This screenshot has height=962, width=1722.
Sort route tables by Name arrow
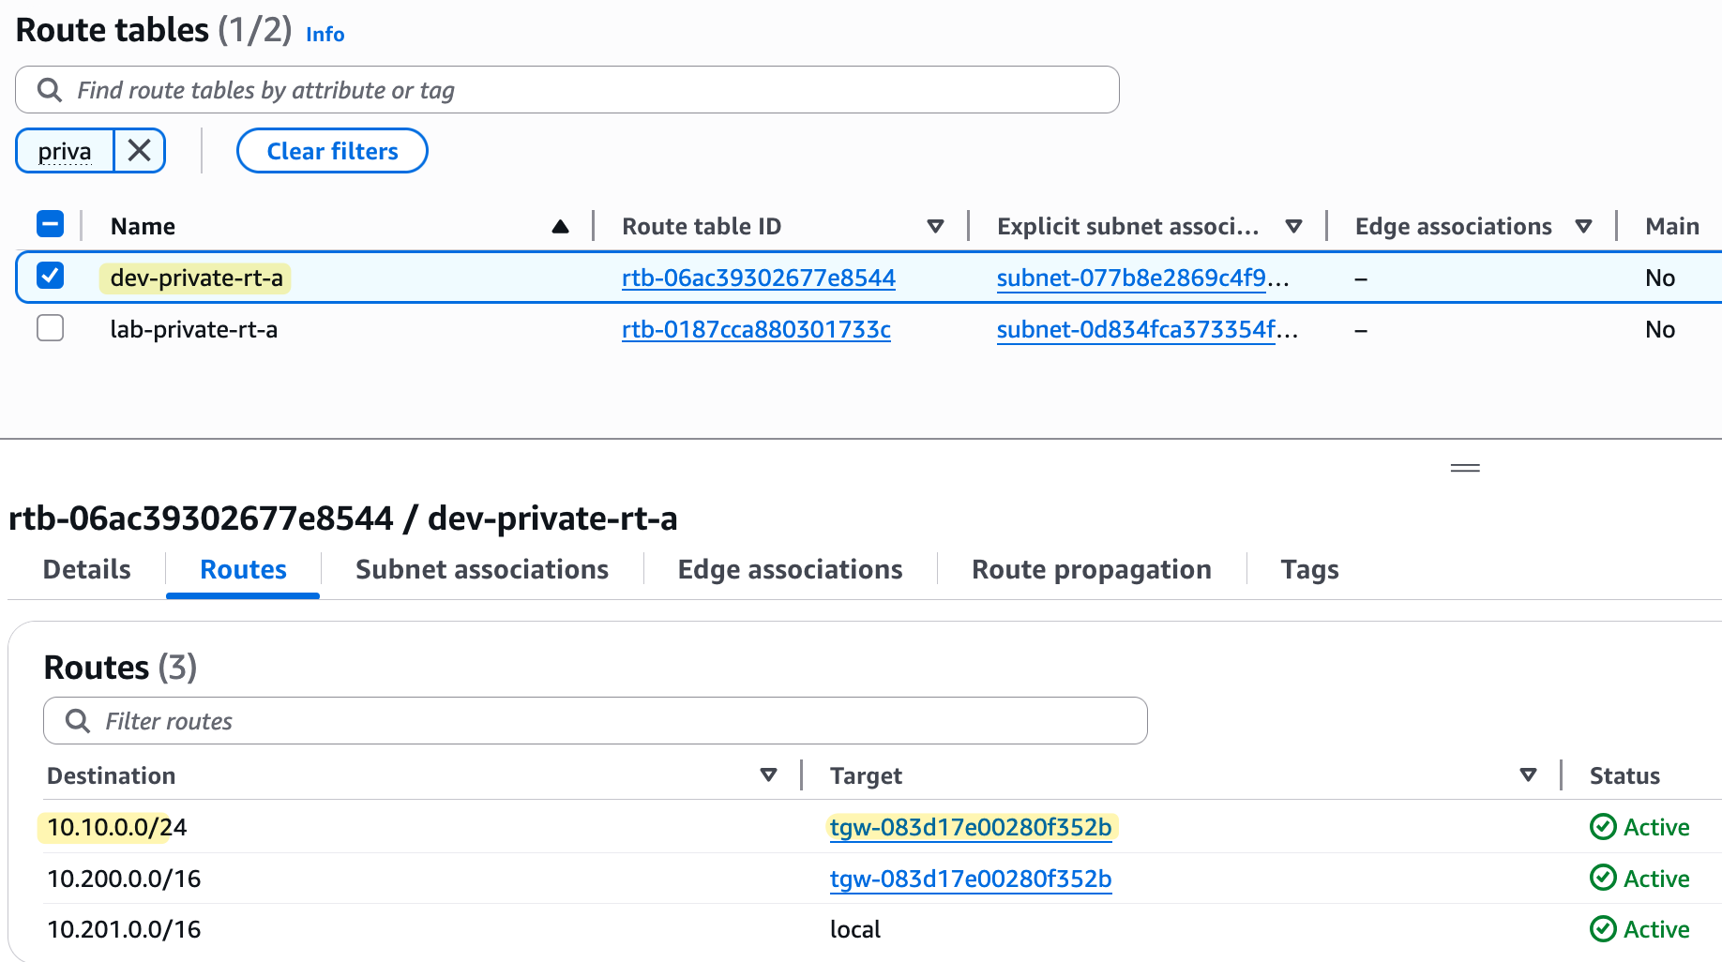(x=560, y=226)
